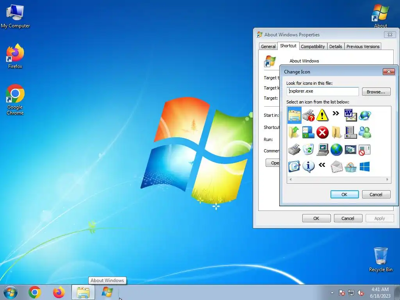Launch Firefox from the taskbar

click(59, 292)
